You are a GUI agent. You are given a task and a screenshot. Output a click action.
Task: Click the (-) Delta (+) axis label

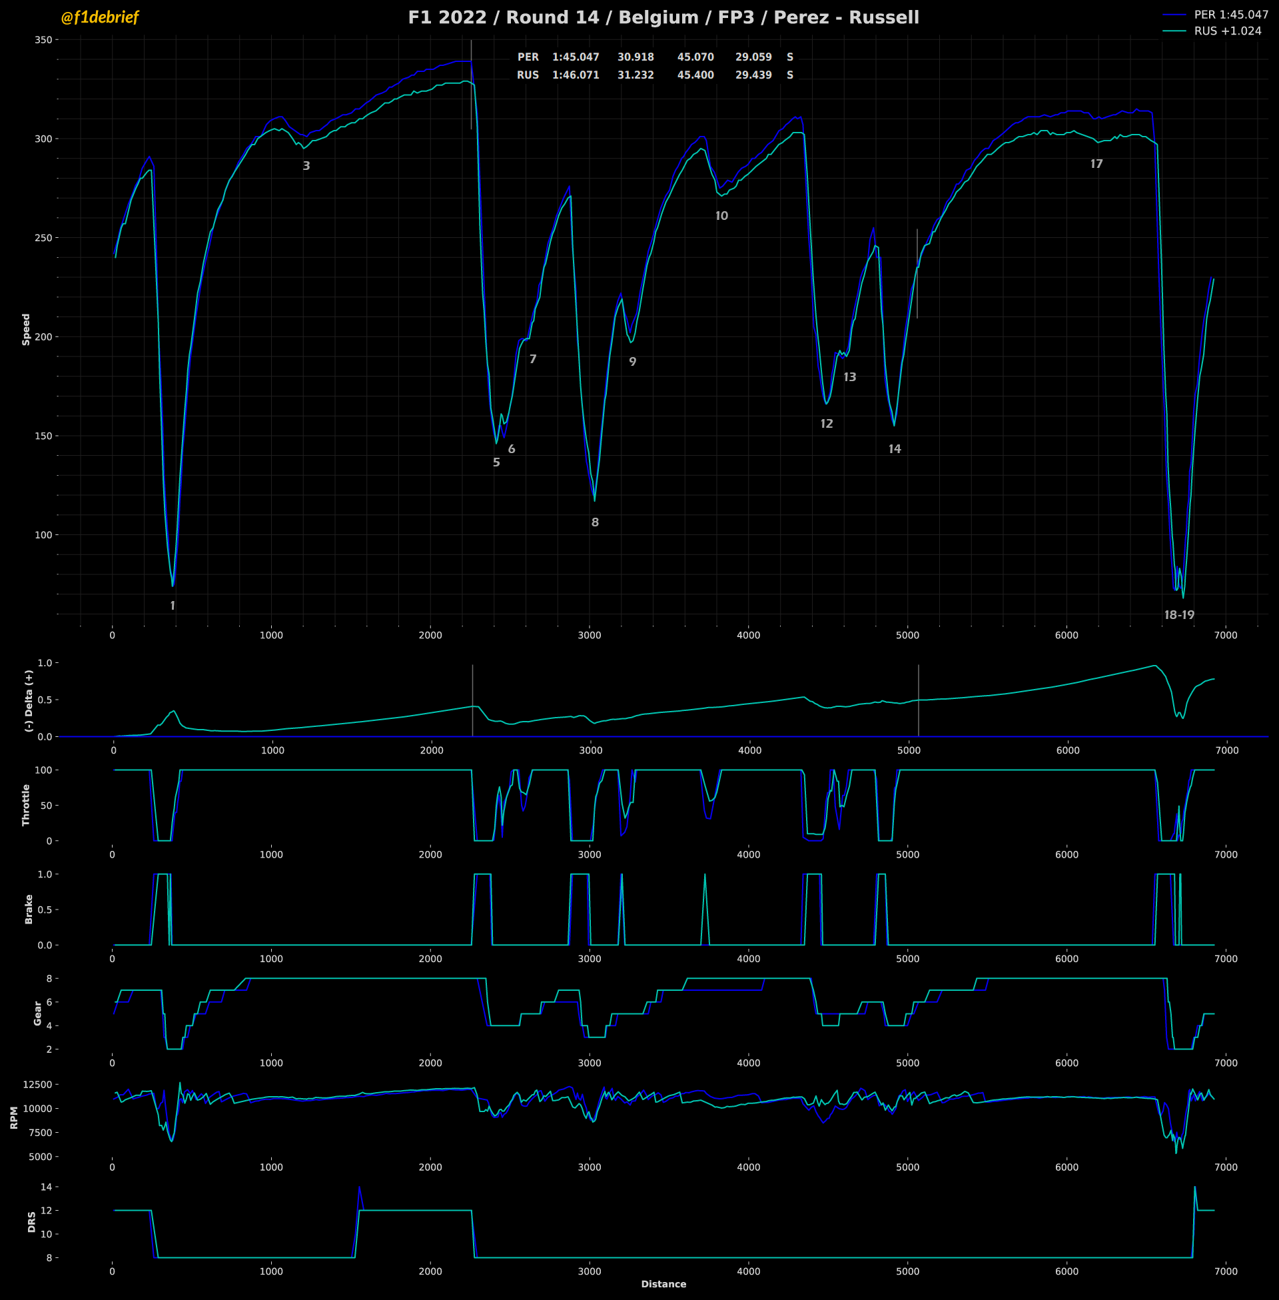28,701
